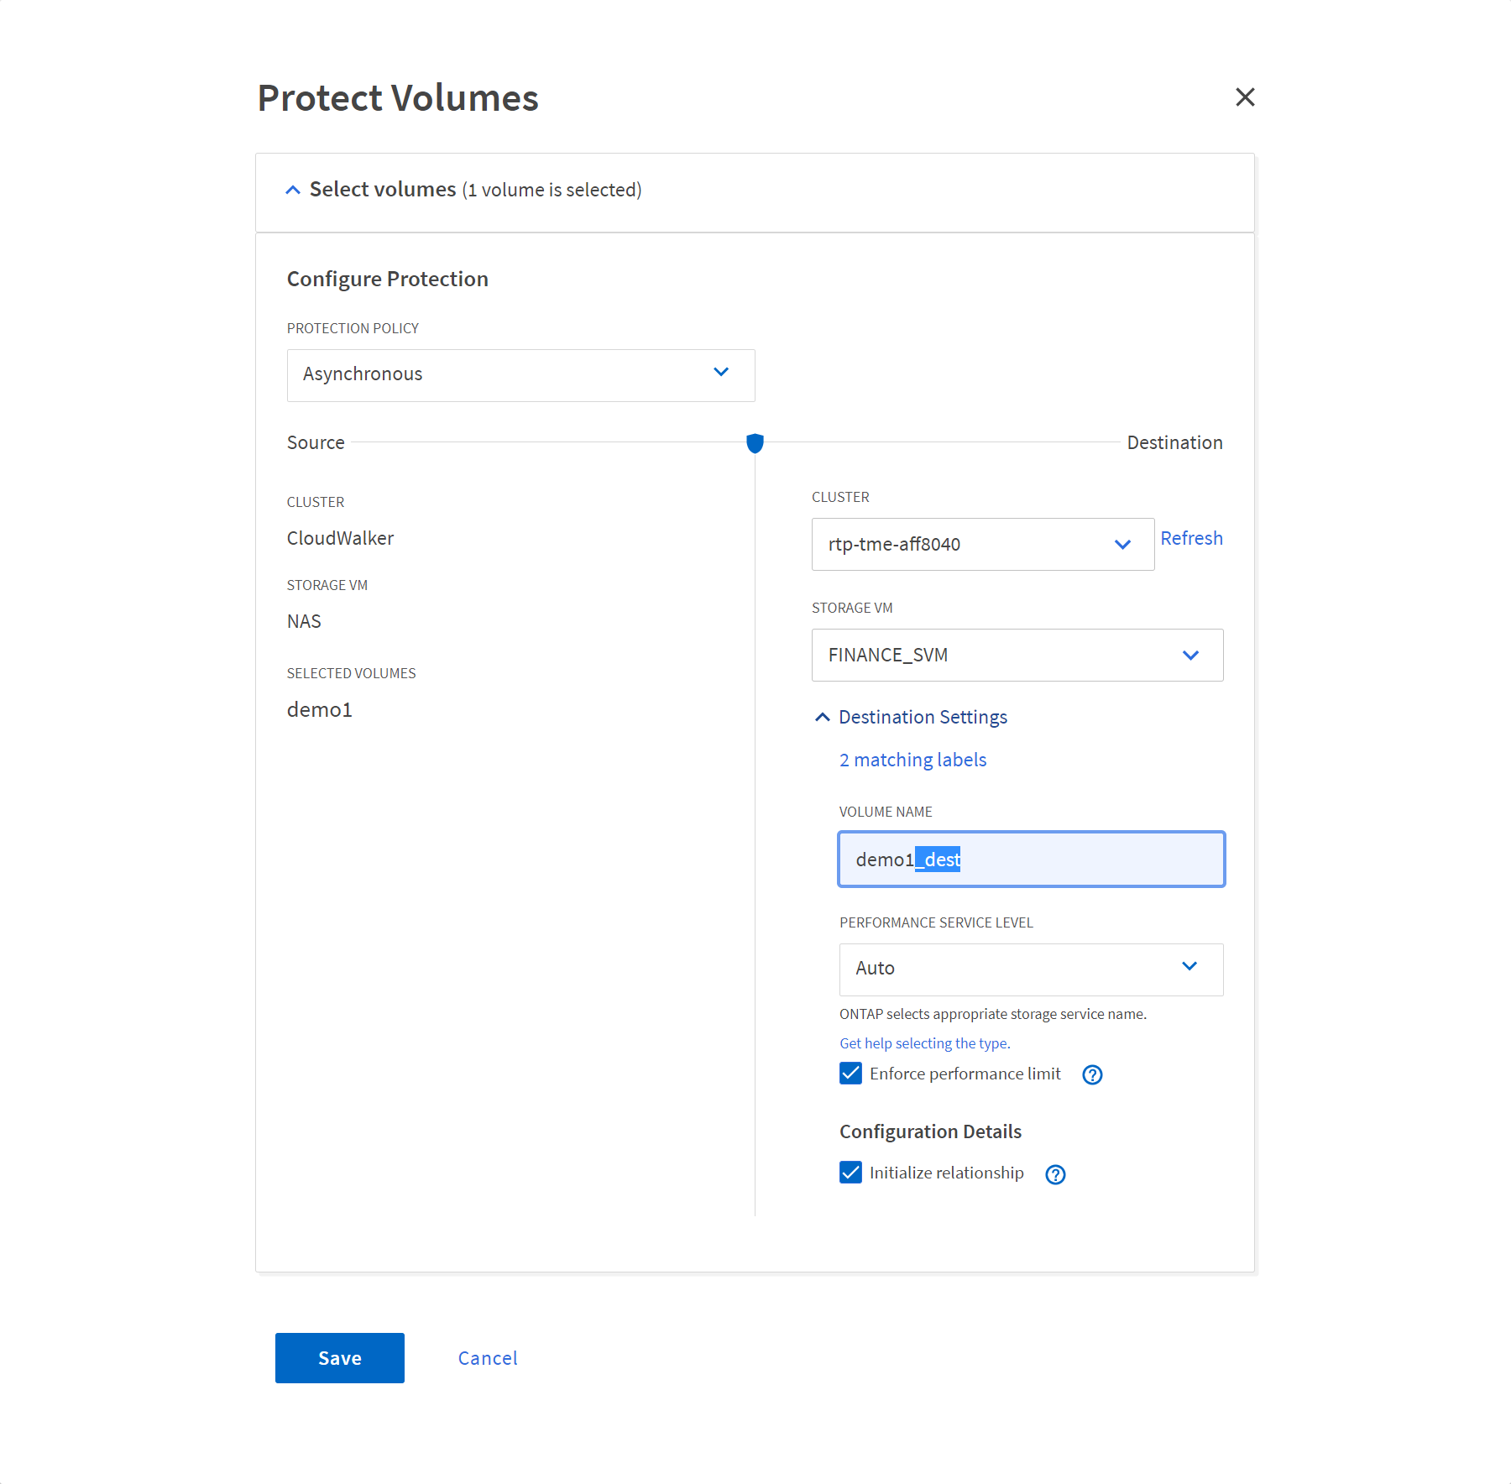Click the shield icon between Source and Destination

pos(755,443)
